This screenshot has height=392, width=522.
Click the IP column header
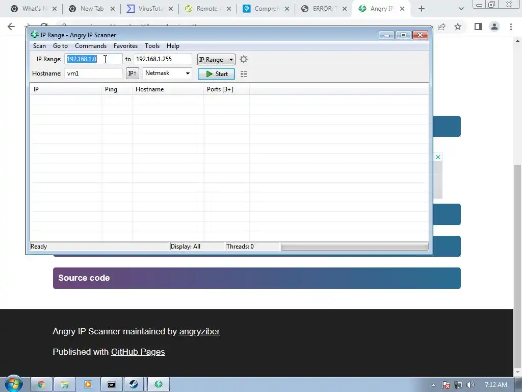tap(66, 89)
